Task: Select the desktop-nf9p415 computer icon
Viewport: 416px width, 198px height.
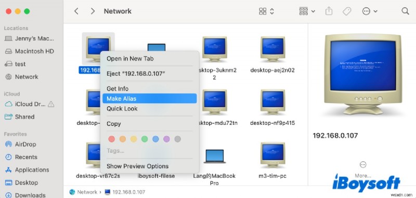Action: (272, 102)
